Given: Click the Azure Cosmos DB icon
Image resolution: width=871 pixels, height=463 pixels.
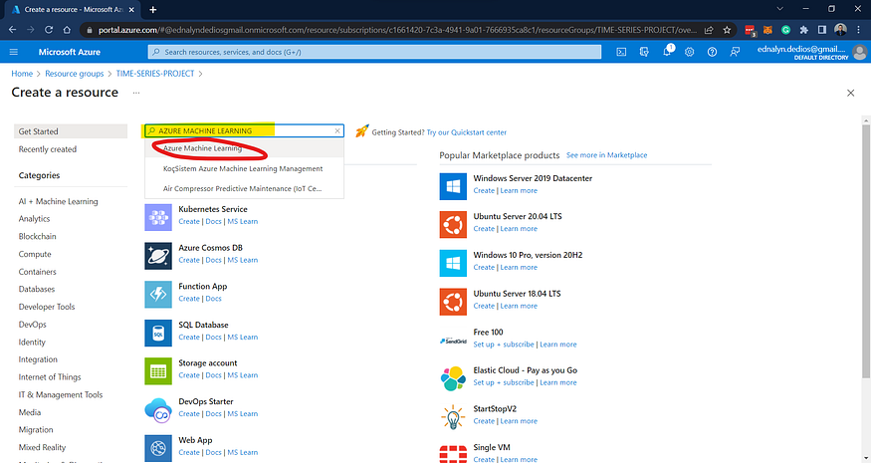Looking at the screenshot, I should point(158,256).
